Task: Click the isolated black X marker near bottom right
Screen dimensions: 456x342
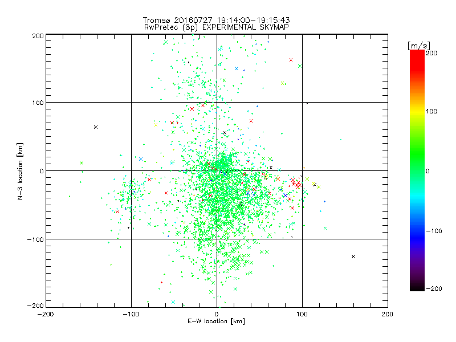Action: click(353, 256)
